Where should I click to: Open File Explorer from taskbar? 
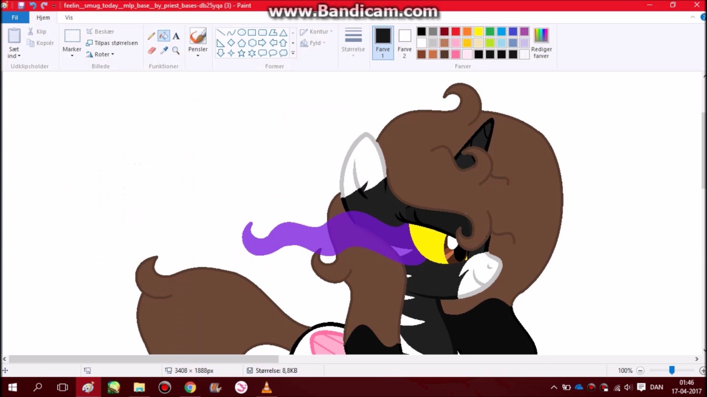pyautogui.click(x=139, y=387)
